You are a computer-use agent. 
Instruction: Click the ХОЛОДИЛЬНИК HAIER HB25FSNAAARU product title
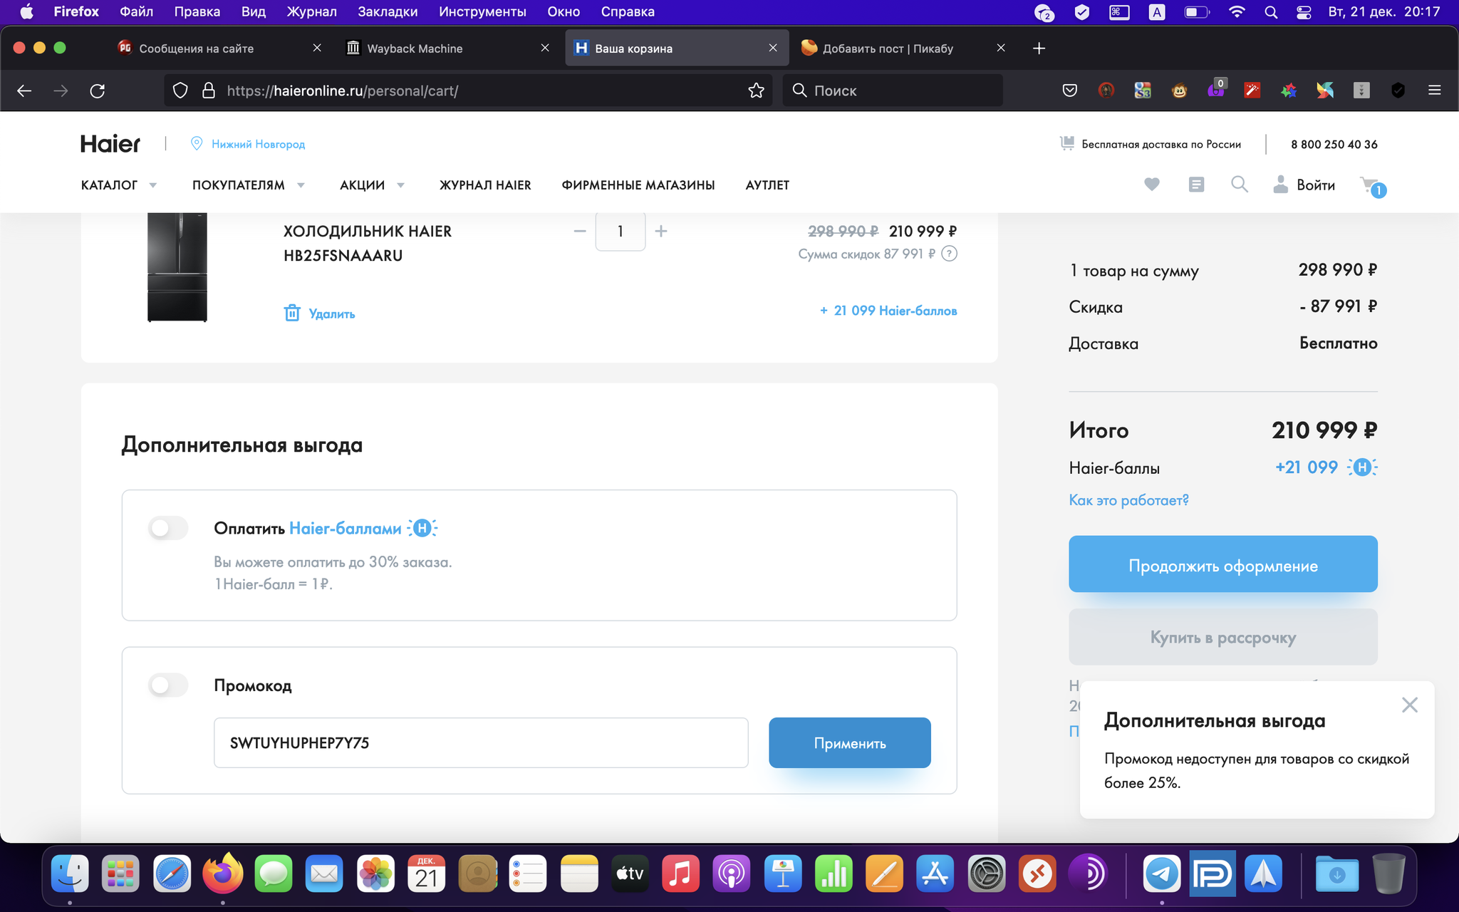[367, 243]
